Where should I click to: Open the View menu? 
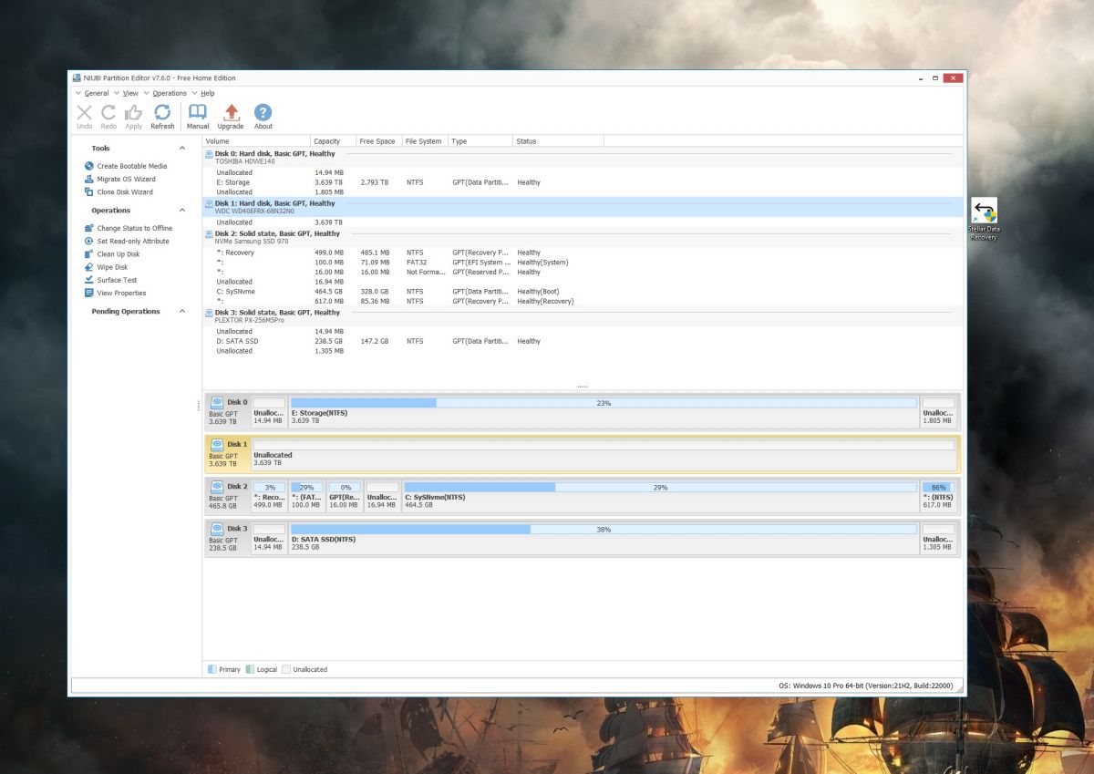coord(130,92)
